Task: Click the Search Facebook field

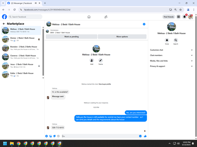Action: click(25, 17)
